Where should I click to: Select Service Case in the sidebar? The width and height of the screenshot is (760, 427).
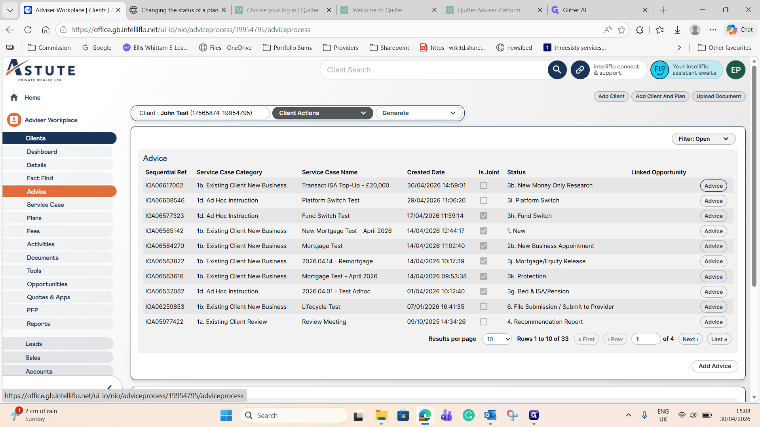point(58,205)
